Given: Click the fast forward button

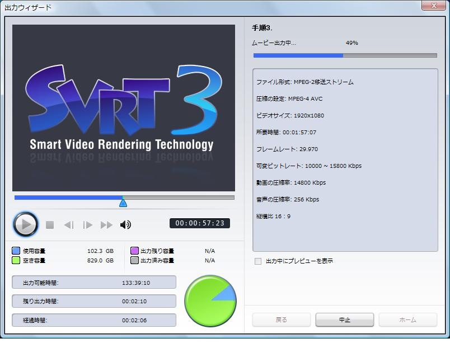Looking at the screenshot, I should pos(106,225).
